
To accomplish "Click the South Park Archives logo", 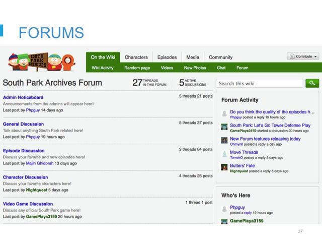I will pos(42,62).
